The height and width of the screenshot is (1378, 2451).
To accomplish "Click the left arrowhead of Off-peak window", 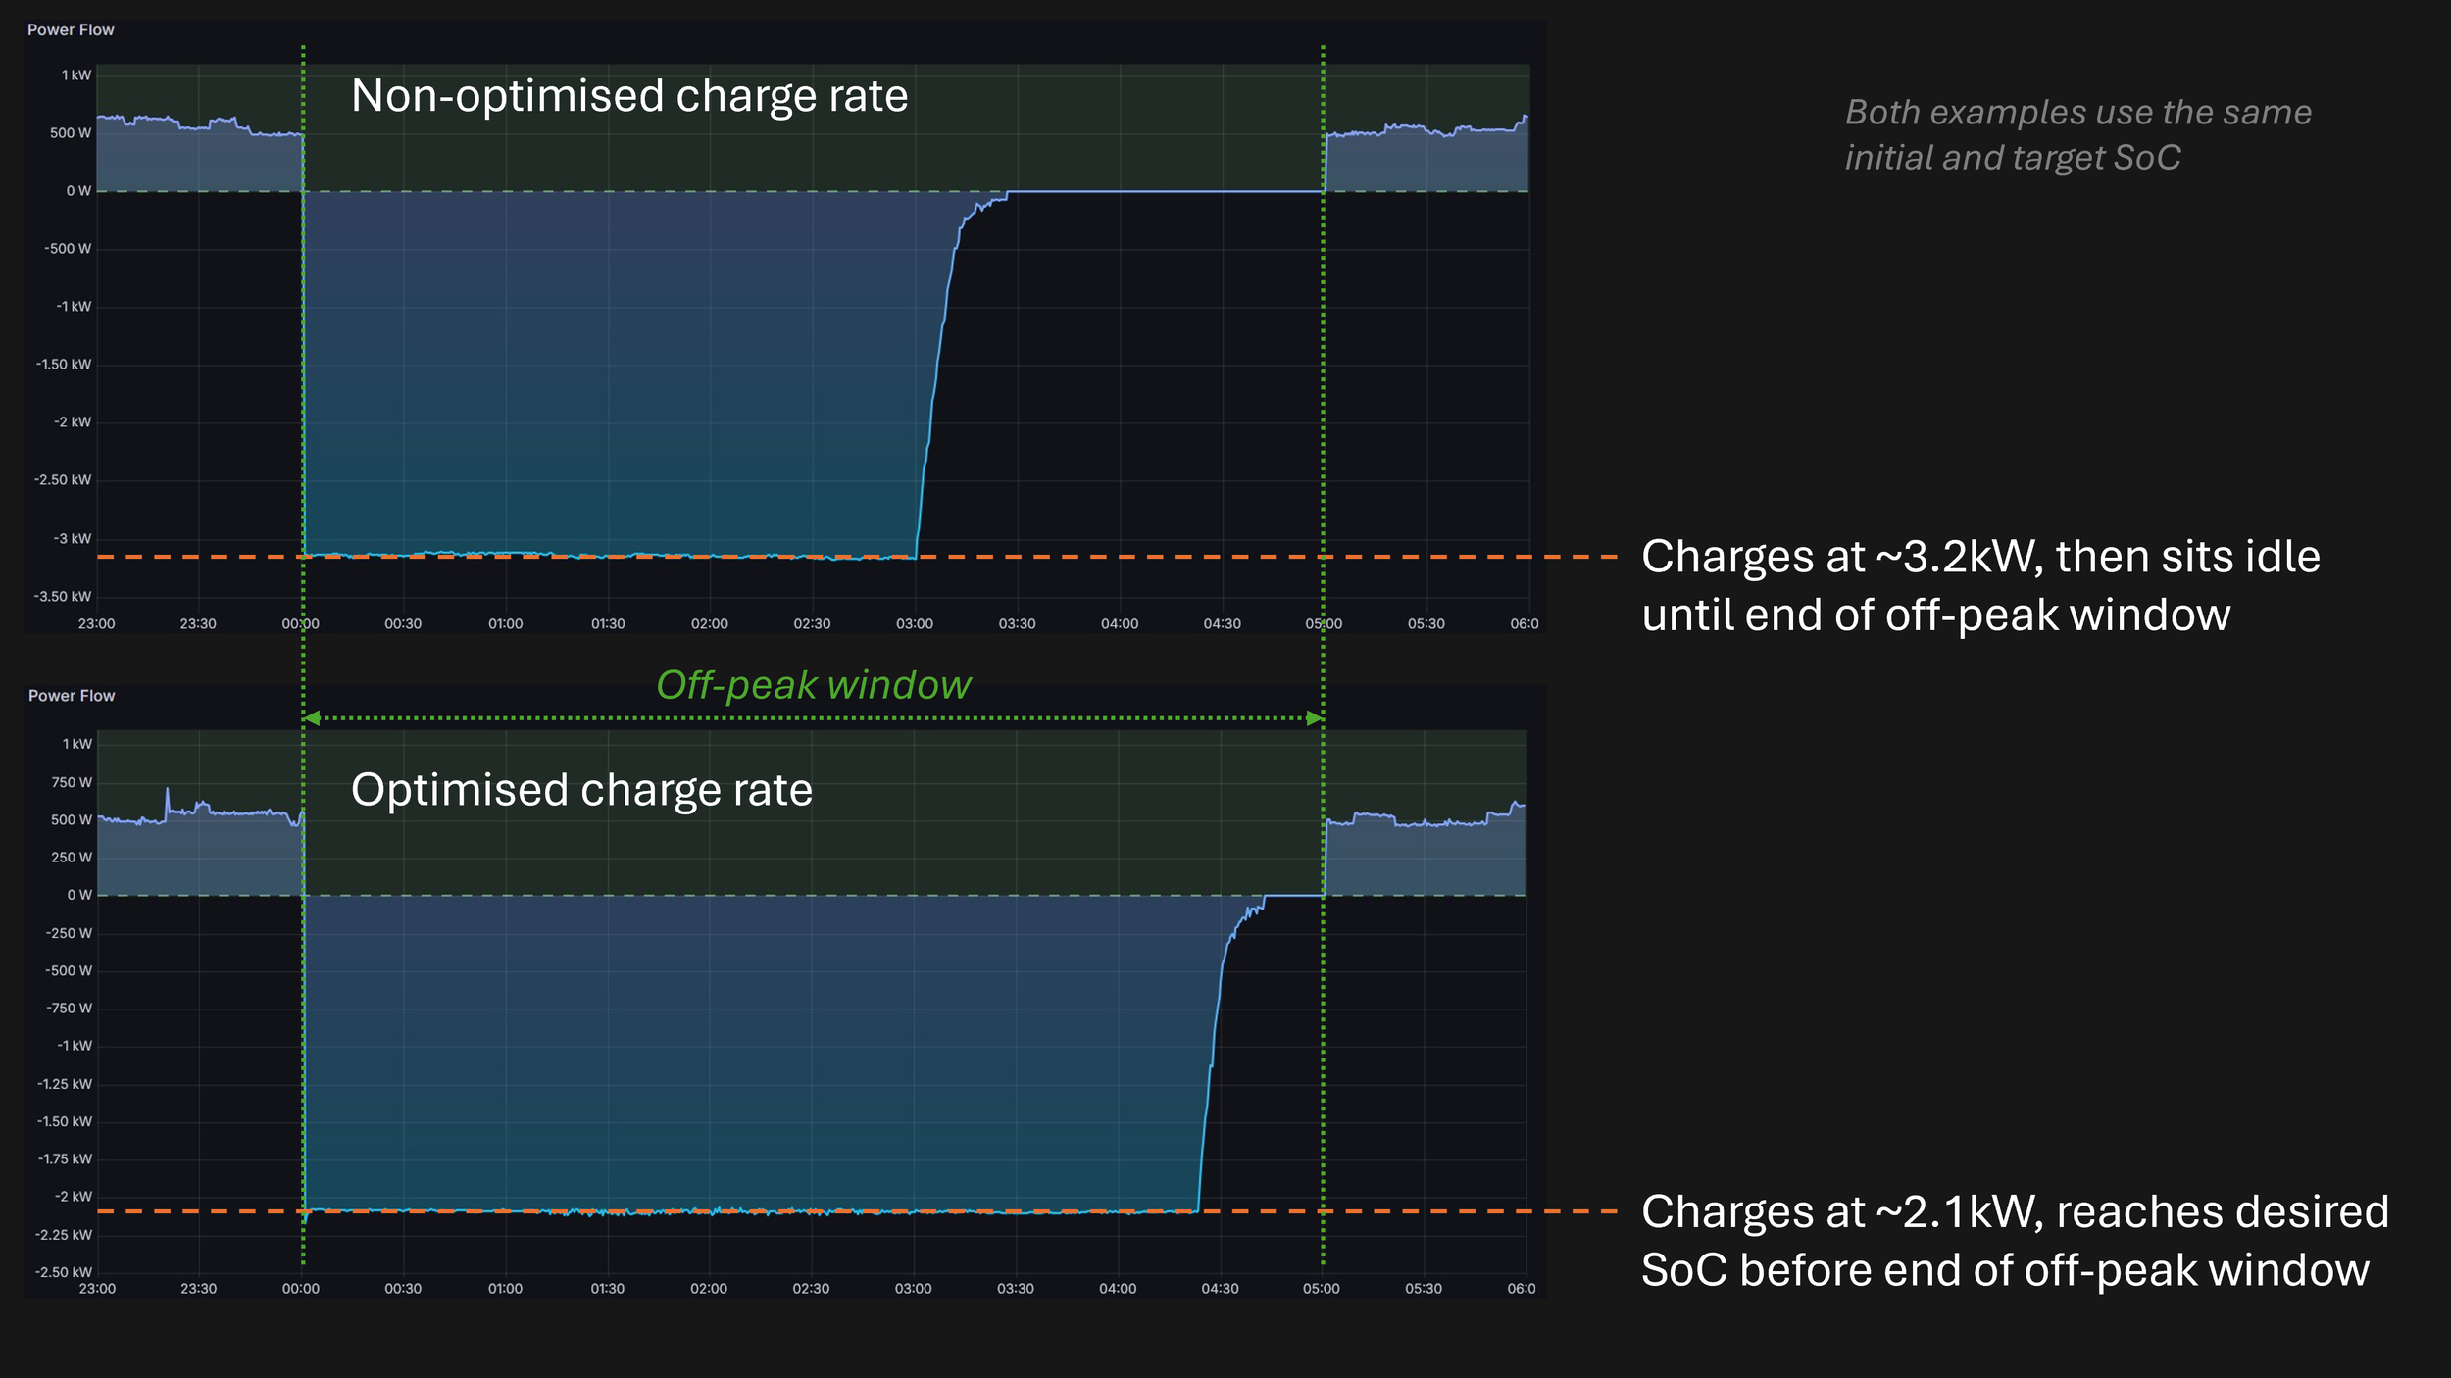I will [312, 718].
